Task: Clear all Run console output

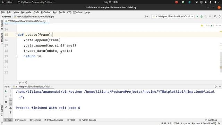Action: coord(10,112)
